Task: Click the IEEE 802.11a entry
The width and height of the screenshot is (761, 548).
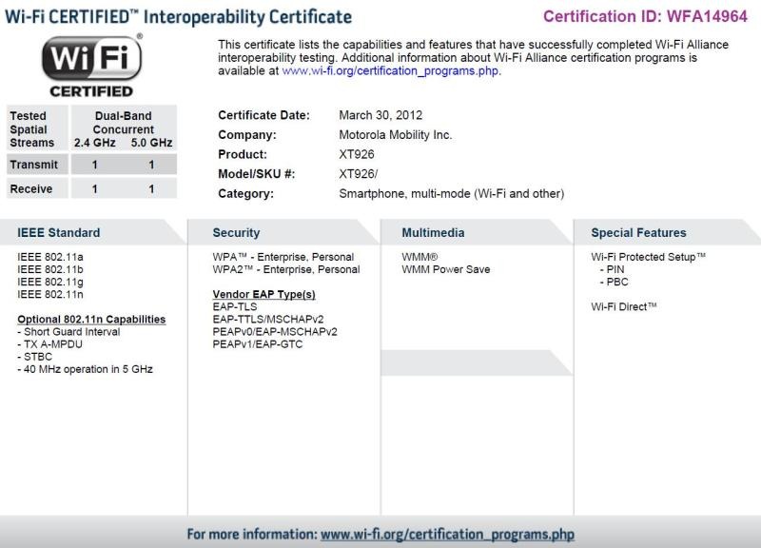Action: pyautogui.click(x=50, y=257)
